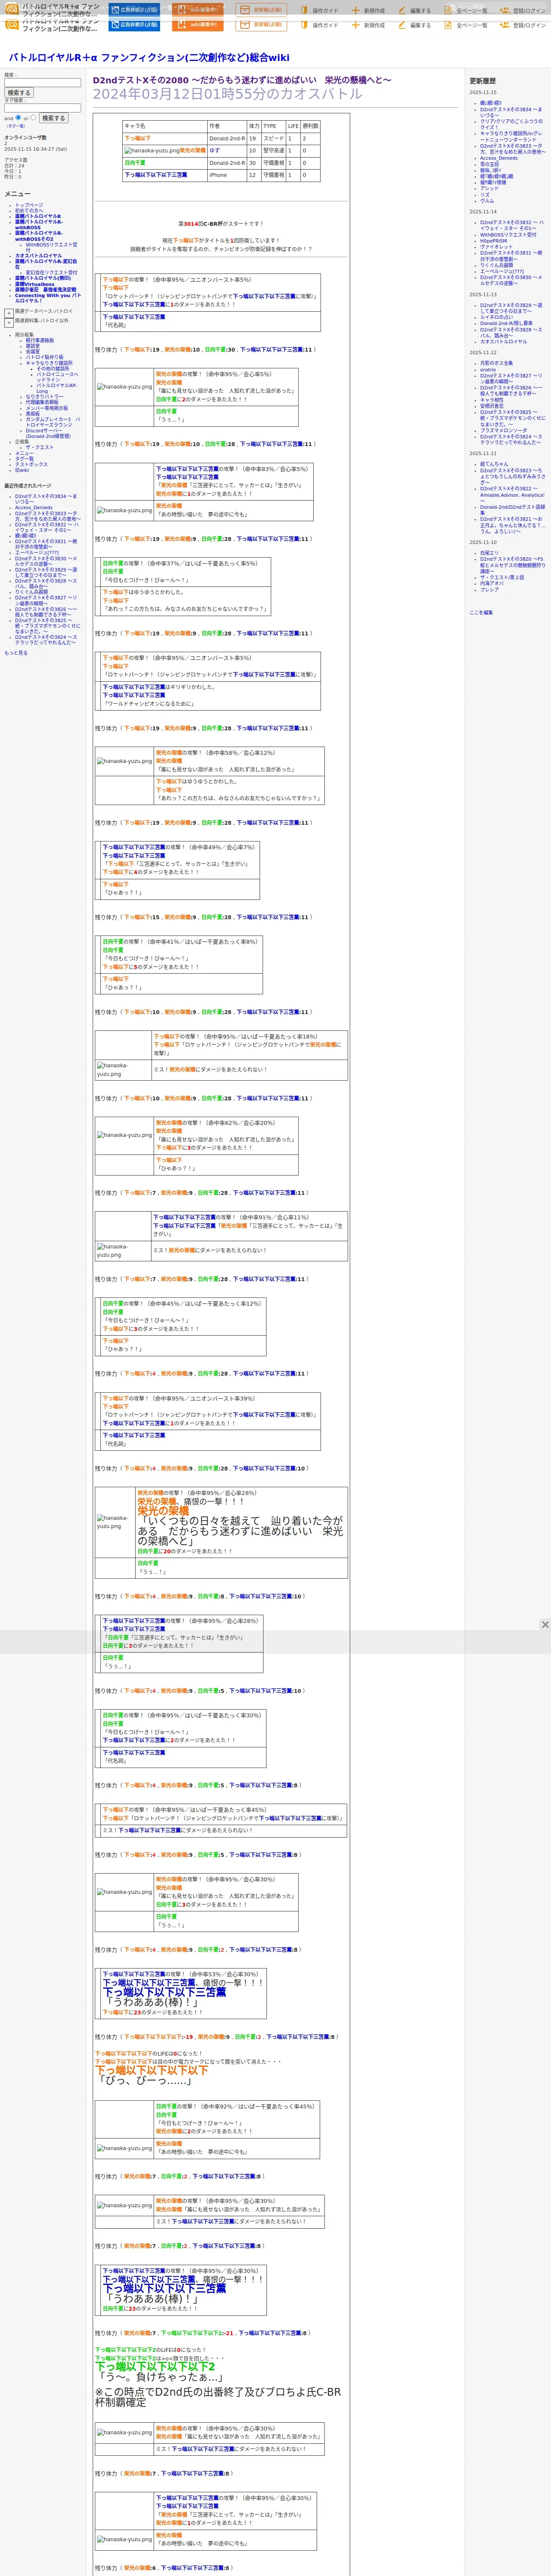Click the タグ検索 input field
The height and width of the screenshot is (2576, 551).
(x=42, y=108)
